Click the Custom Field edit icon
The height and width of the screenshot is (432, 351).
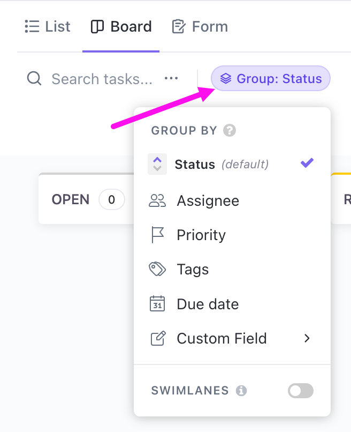point(157,338)
